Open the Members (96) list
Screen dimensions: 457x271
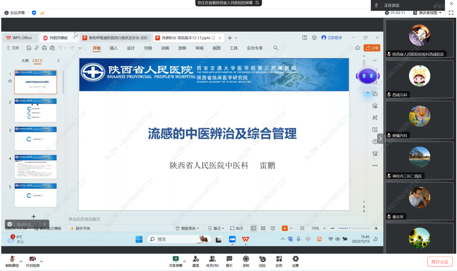coord(212,259)
